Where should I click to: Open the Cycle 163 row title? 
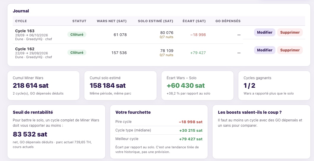pos(25,31)
